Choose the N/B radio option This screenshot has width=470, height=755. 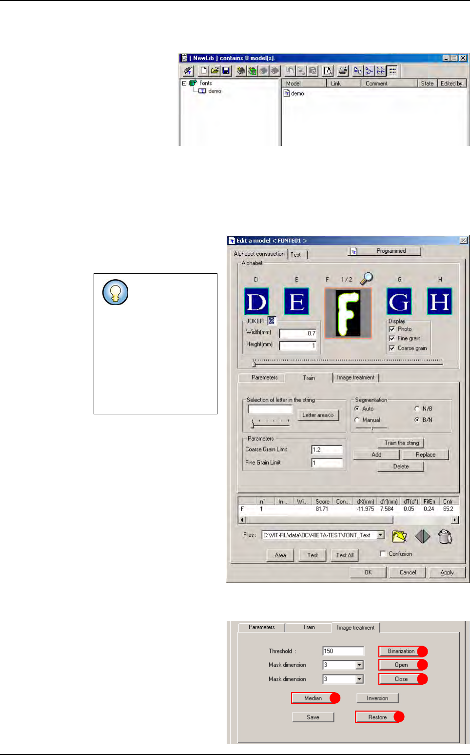pos(417,408)
